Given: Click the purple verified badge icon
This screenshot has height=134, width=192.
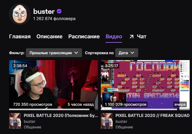Looking at the screenshot, I should pos(59,11).
